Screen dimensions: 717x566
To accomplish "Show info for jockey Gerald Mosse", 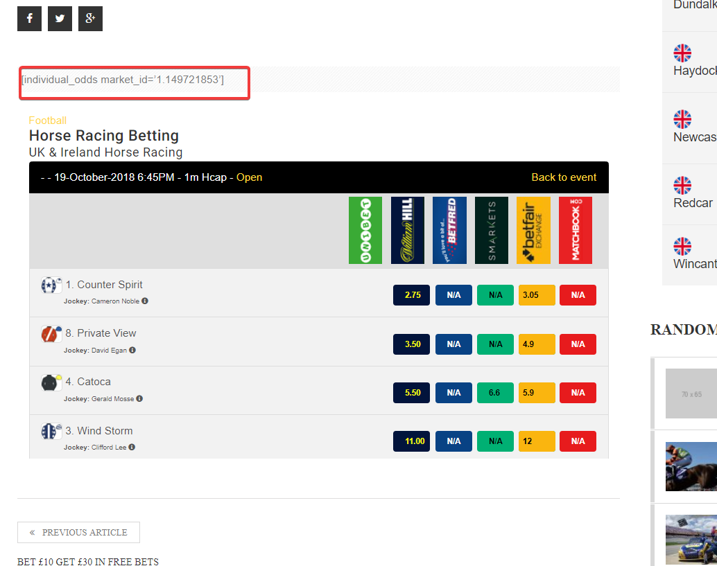I will click(139, 399).
